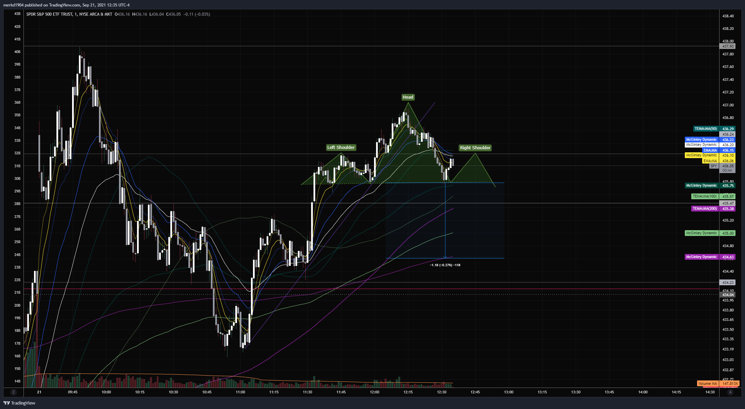Click the TradingView logo in the footer
Screen dimensions: 745x409
tap(19, 403)
